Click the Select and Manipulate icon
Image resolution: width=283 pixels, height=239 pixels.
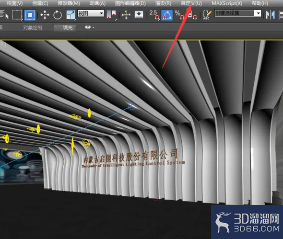(126, 15)
